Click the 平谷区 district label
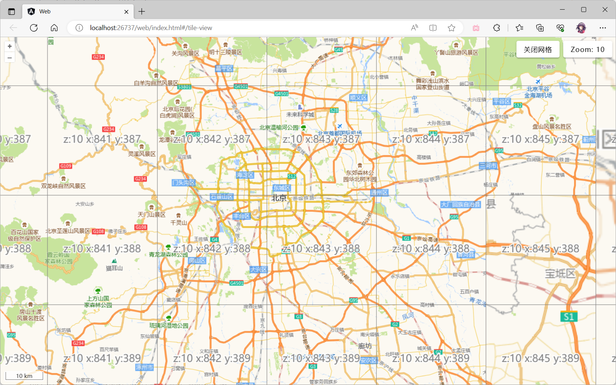Screen dimensions: 616x385 [502, 101]
